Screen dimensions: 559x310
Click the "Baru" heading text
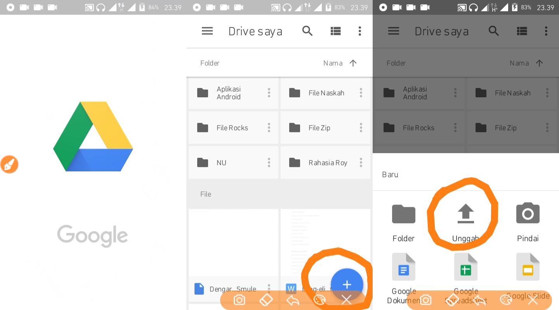tap(390, 174)
